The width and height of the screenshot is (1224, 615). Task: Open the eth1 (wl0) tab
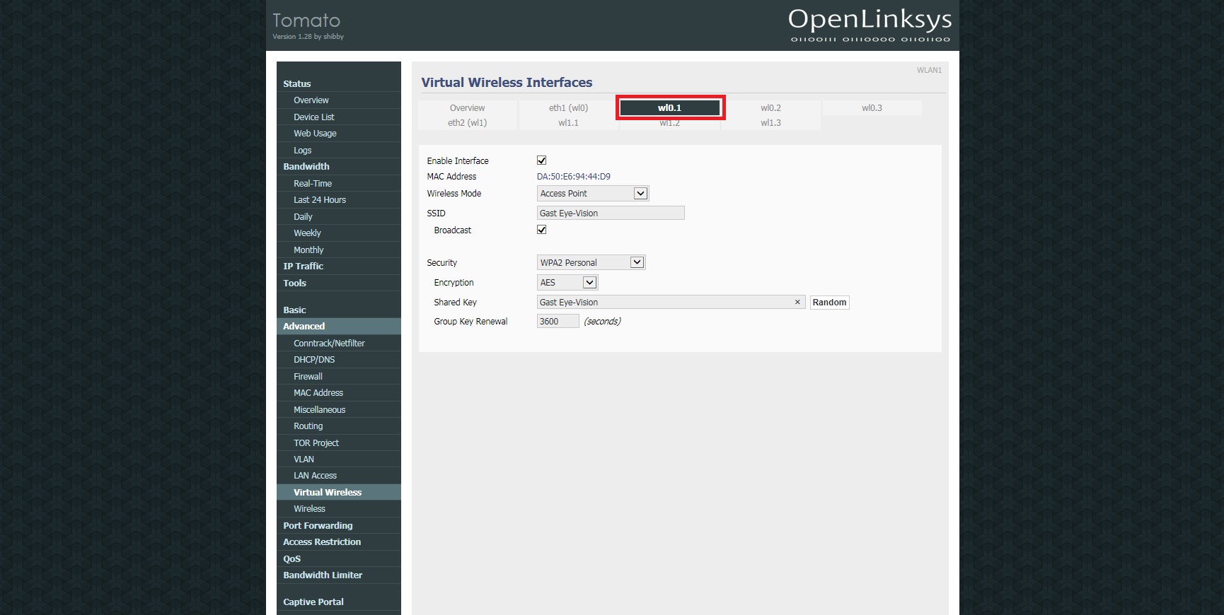click(x=568, y=108)
